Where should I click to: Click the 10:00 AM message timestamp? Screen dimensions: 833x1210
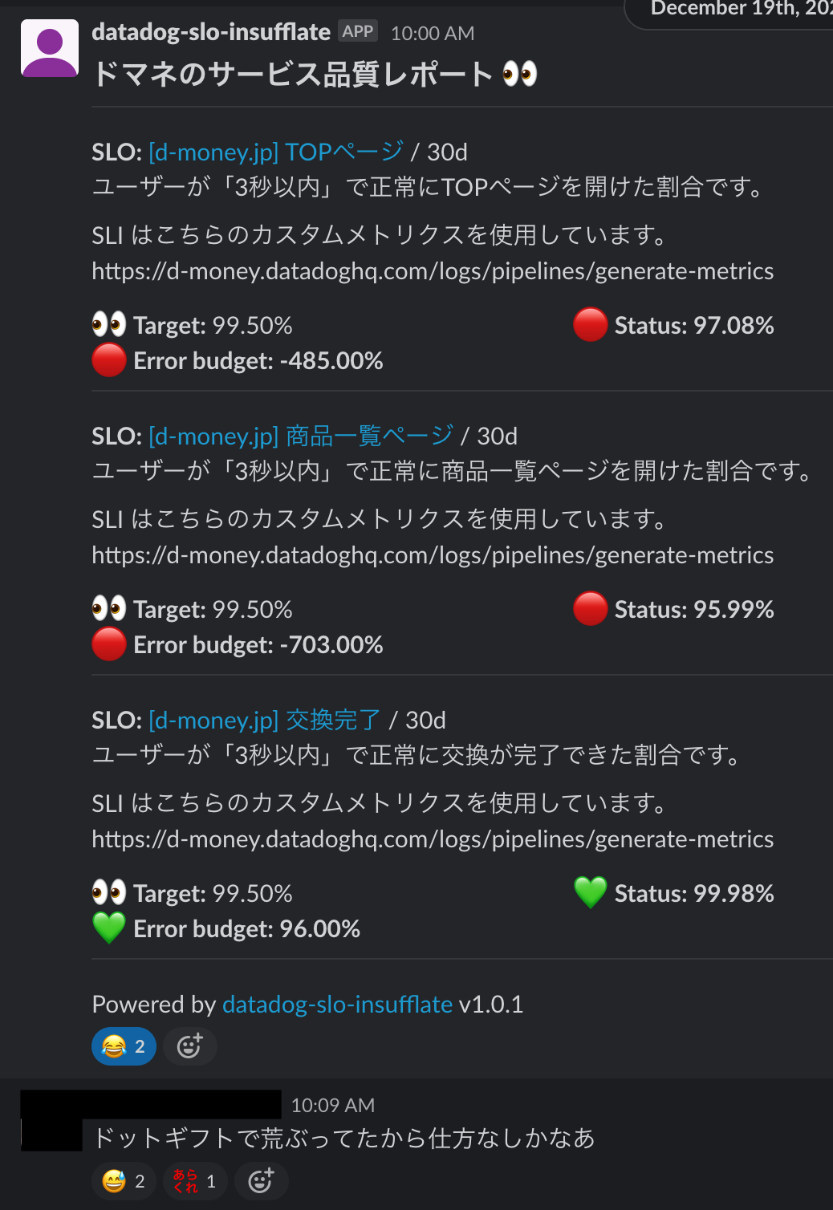433,33
